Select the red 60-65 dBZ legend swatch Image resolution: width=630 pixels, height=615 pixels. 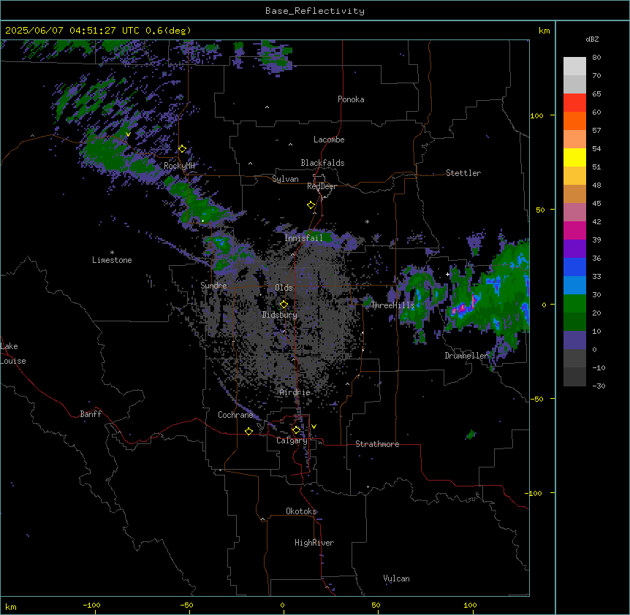pyautogui.click(x=574, y=103)
